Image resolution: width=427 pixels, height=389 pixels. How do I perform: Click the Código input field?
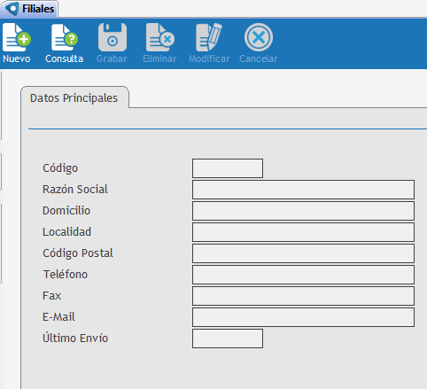tap(228, 168)
